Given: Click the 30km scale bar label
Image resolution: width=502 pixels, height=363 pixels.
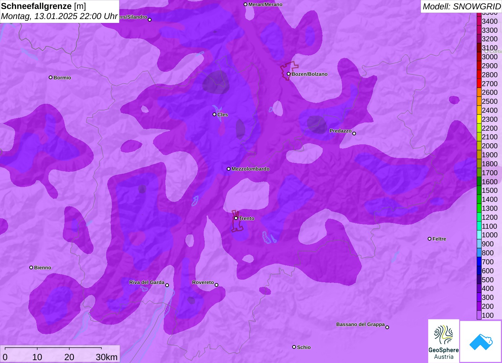Looking at the screenshot, I should click(x=106, y=357).
